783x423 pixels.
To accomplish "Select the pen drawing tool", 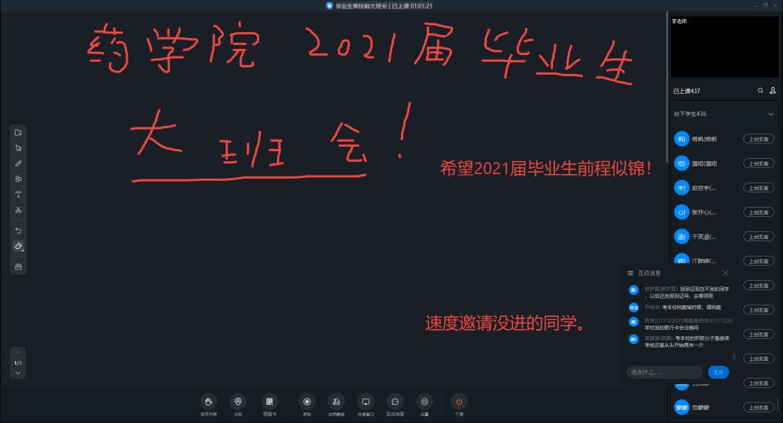I will coord(18,163).
